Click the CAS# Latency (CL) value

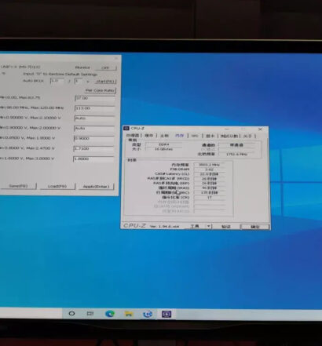click(210, 174)
